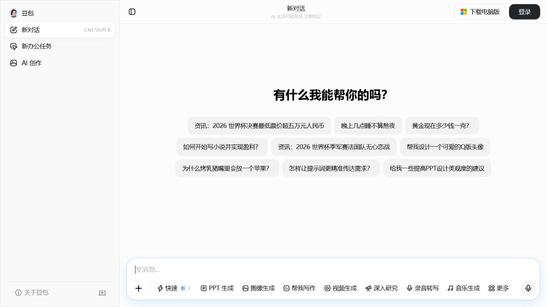The width and height of the screenshot is (547, 307).
Task: Open AI 创作 in the sidebar
Action: click(60, 63)
